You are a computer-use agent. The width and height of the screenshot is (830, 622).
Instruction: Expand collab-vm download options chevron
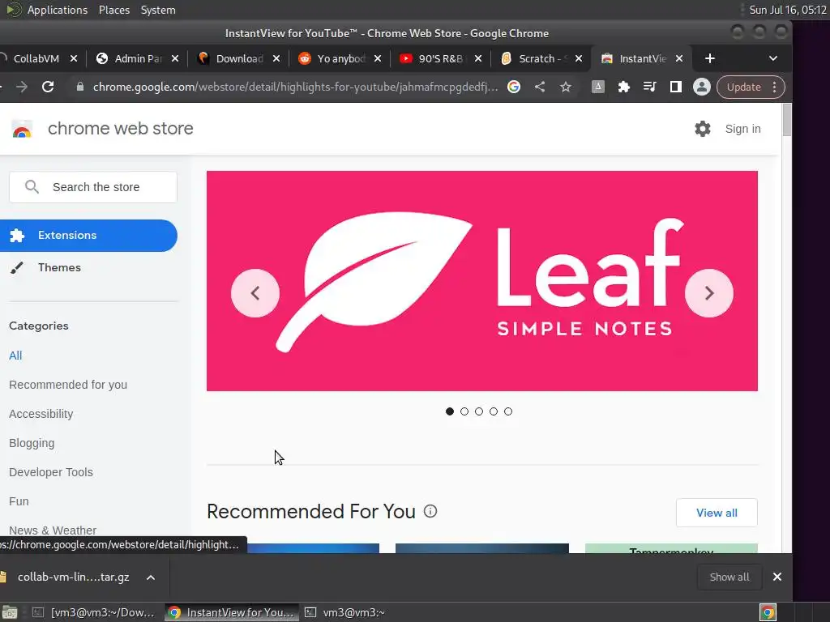pos(150,577)
